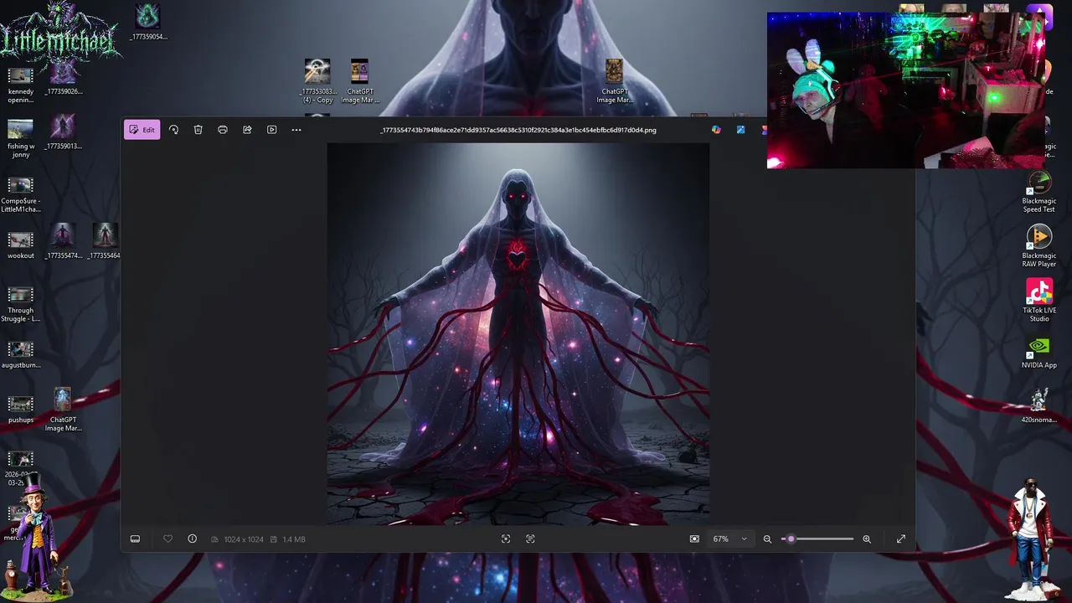Open ChatGPT Image Mar file with gold thumbnail
This screenshot has width=1072, height=603.
click(x=614, y=81)
